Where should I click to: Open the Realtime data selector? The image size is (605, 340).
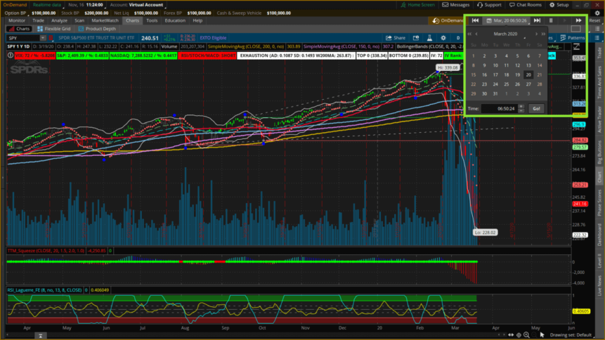click(47, 5)
